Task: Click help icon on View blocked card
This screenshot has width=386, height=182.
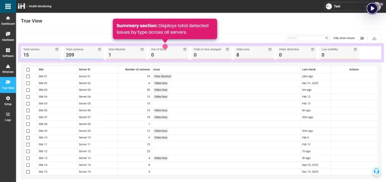Action: pyautogui.click(x=142, y=49)
